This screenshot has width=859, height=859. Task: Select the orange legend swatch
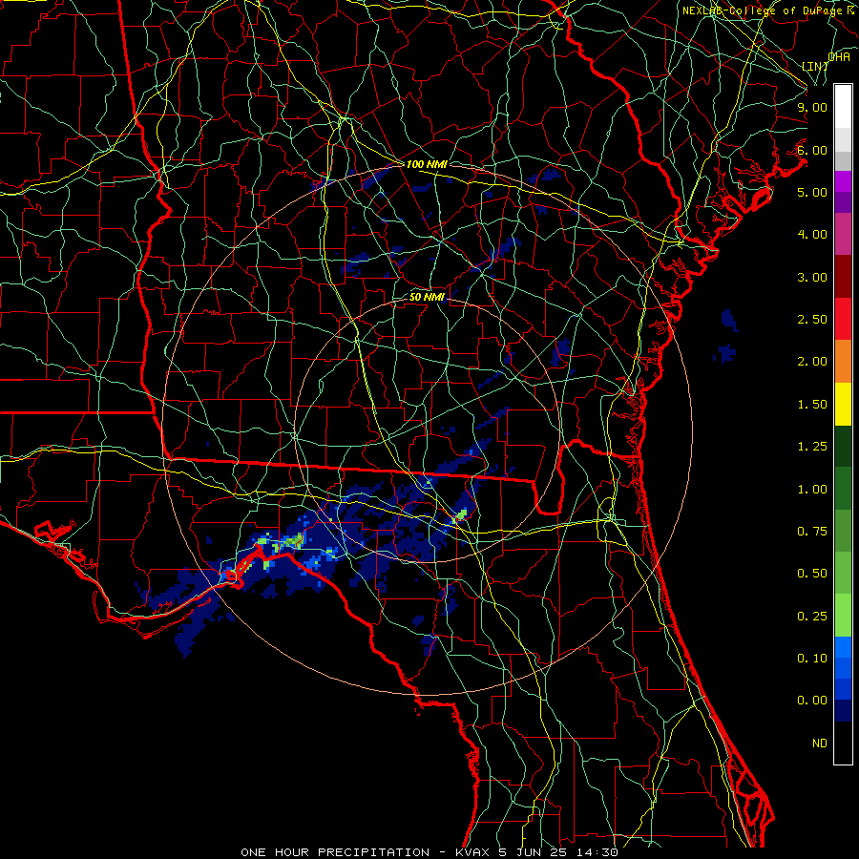[x=843, y=361]
